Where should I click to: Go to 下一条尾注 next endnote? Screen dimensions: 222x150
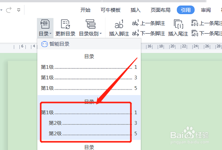207,34
